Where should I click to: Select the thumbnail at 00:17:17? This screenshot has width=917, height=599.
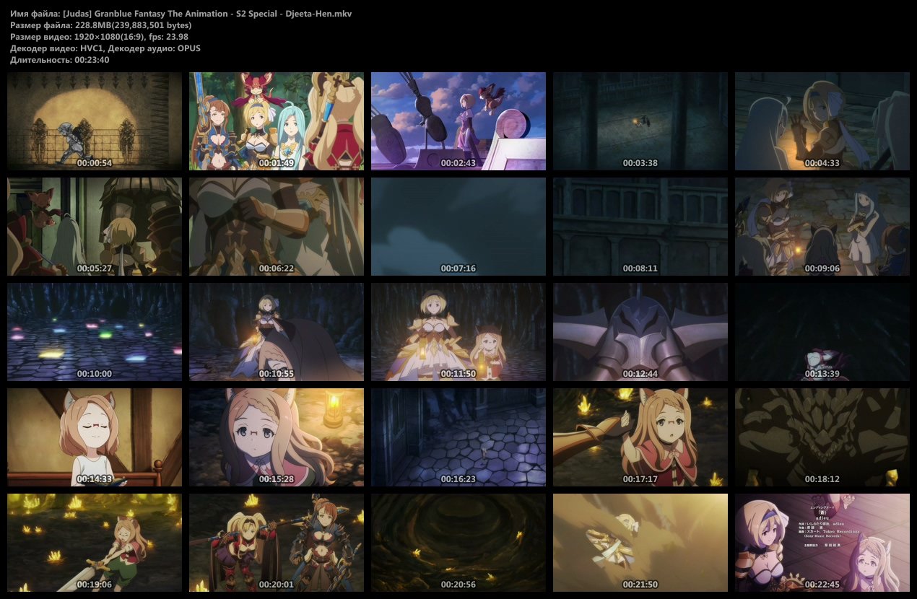click(x=640, y=437)
